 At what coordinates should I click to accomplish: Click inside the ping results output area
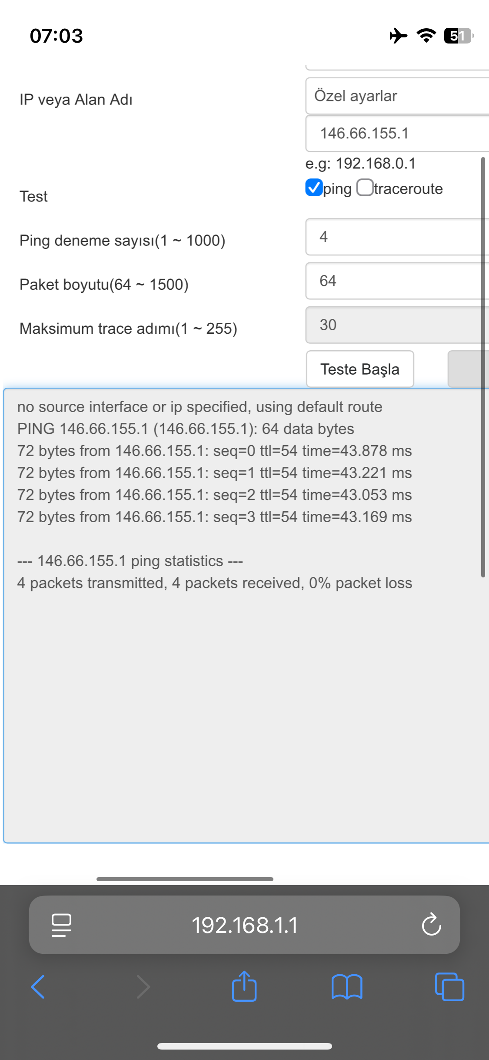coord(243,696)
